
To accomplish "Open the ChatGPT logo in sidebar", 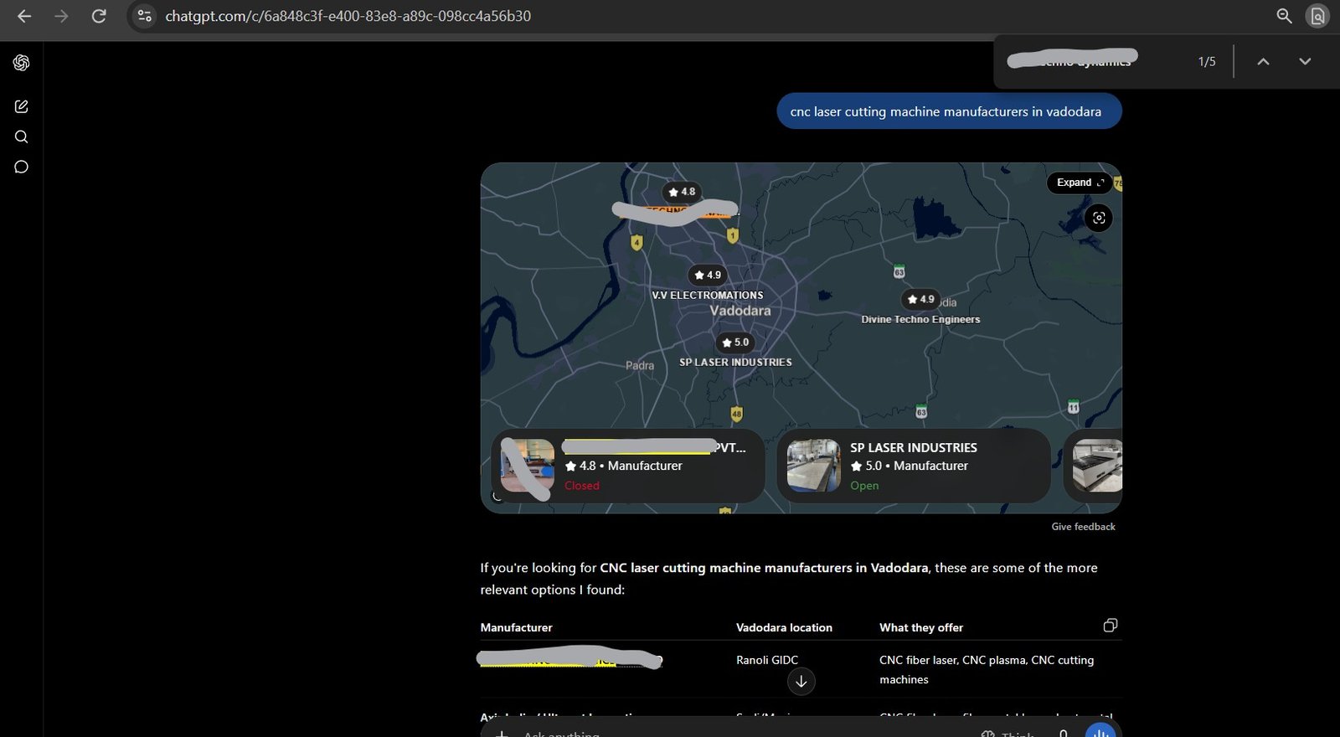I will pyautogui.click(x=22, y=63).
